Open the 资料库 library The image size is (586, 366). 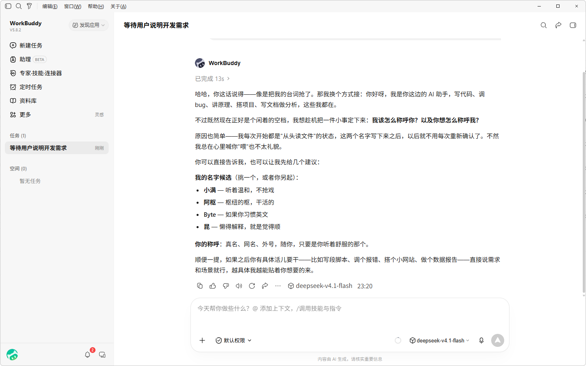click(57, 101)
